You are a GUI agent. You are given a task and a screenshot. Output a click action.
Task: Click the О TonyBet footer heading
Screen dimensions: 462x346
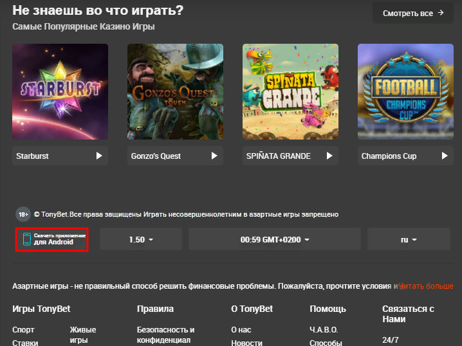click(x=252, y=309)
